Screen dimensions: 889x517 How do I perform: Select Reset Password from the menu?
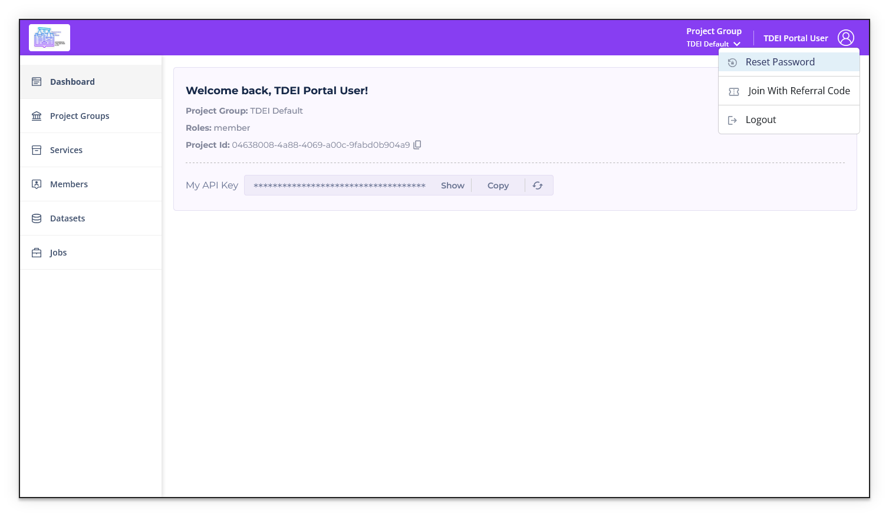[x=780, y=61]
